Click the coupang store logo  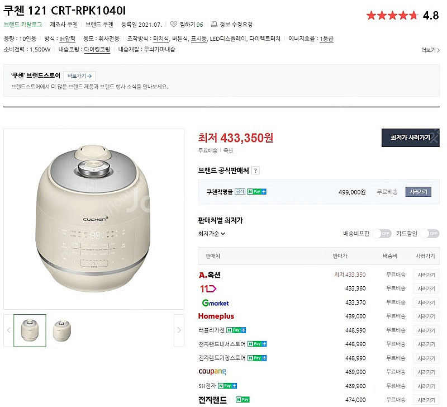click(x=213, y=371)
